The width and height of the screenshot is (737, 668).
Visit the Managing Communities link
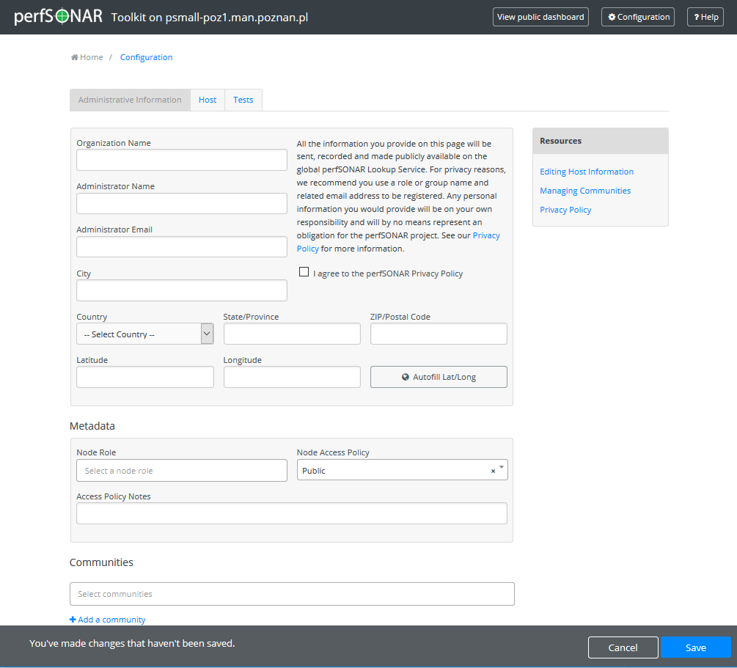click(585, 190)
